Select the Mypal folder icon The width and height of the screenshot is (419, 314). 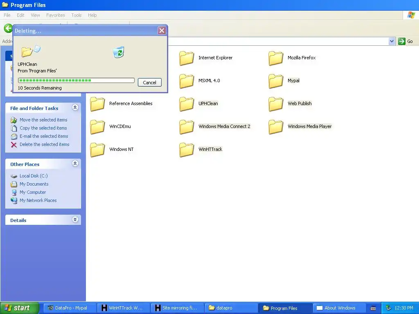276,81
